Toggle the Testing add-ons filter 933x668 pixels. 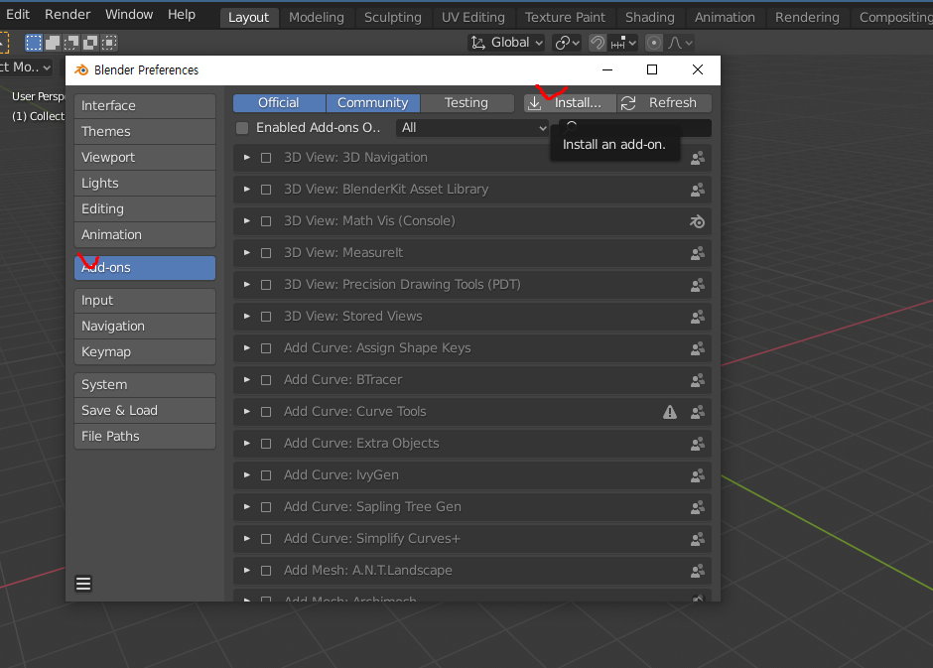pyautogui.click(x=467, y=103)
